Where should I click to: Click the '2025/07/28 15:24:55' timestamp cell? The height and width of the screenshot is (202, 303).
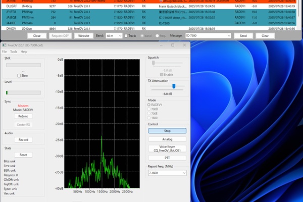pos(201,6)
